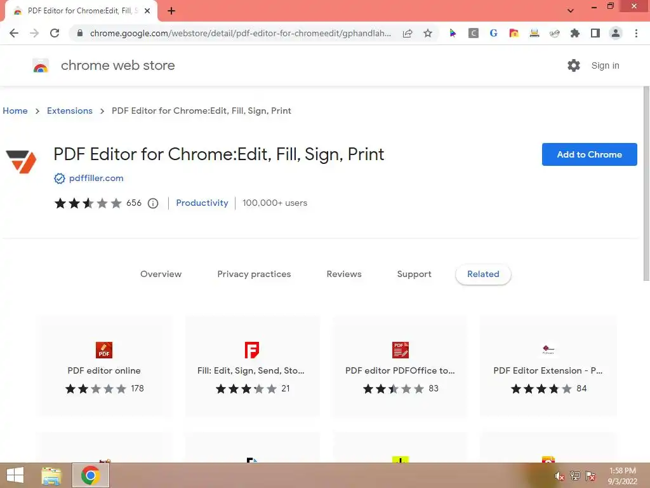Viewport: 650px width, 488px height.
Task: Reload the current page
Action: click(55, 33)
